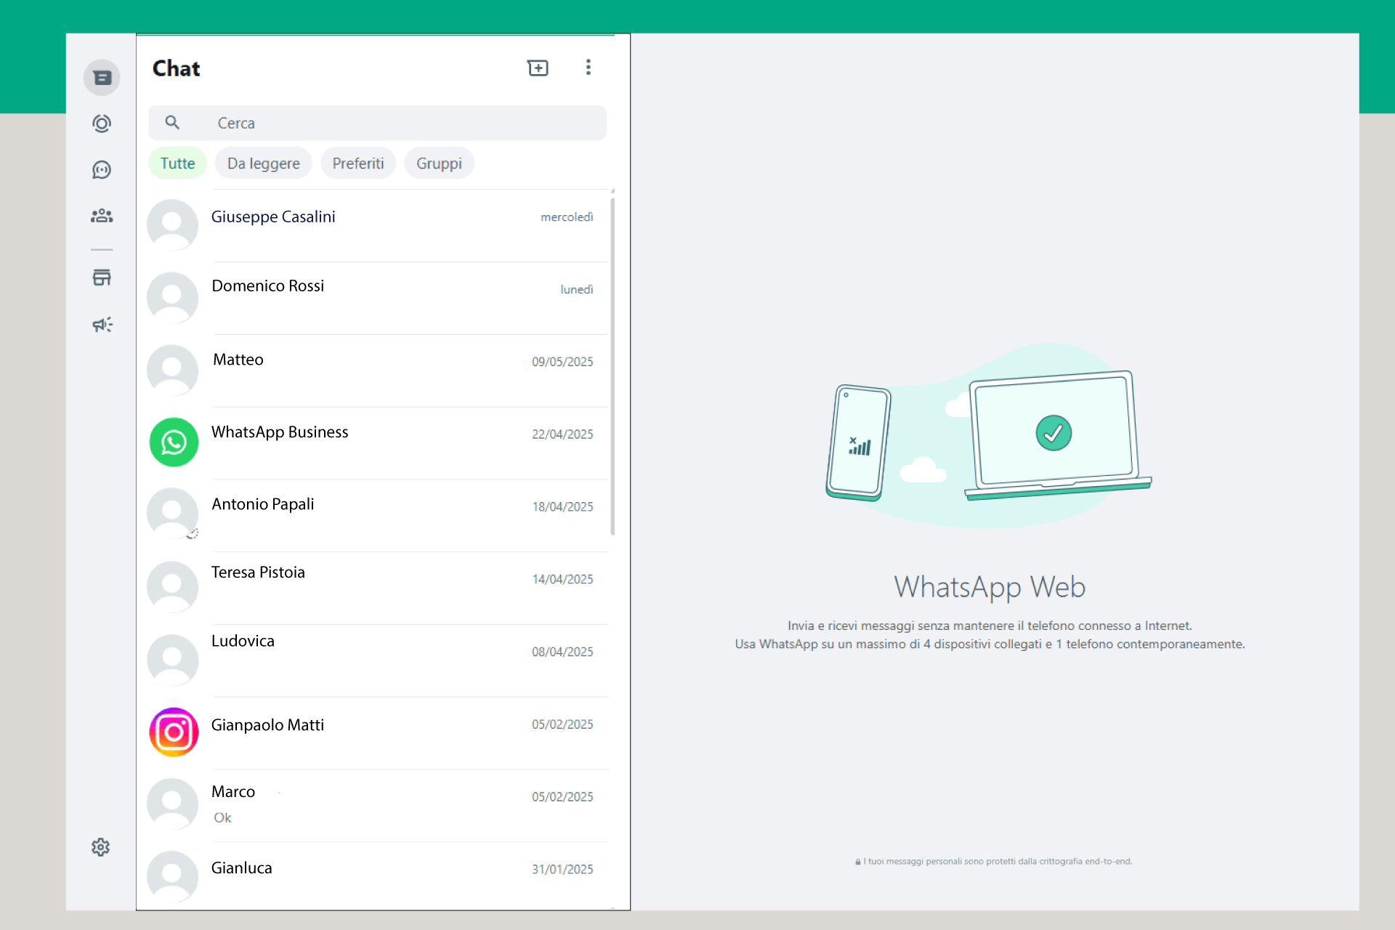Open the business Catalog storefront icon
This screenshot has height=930, width=1395.
(x=102, y=278)
